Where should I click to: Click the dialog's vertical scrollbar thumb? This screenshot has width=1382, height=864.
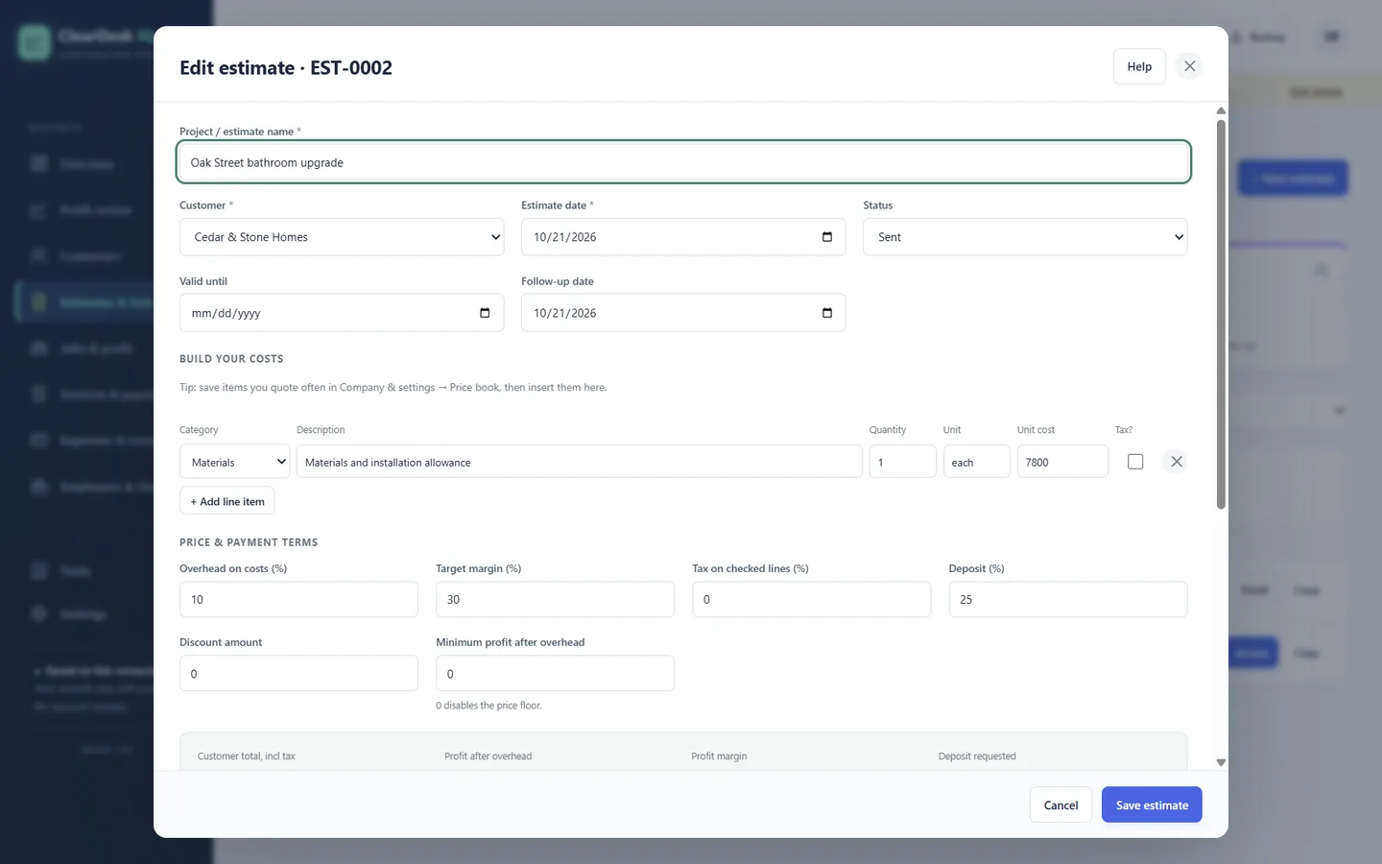1221,314
